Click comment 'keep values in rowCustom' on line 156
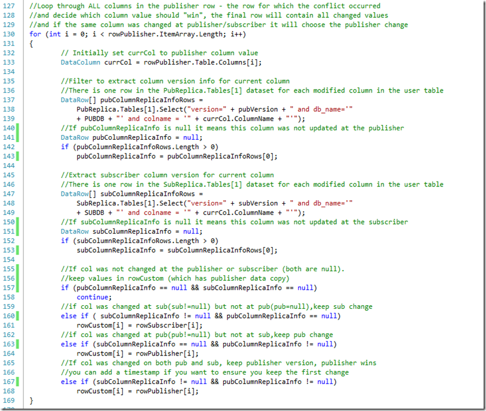This screenshot has width=486, height=411. pyautogui.click(x=175, y=278)
